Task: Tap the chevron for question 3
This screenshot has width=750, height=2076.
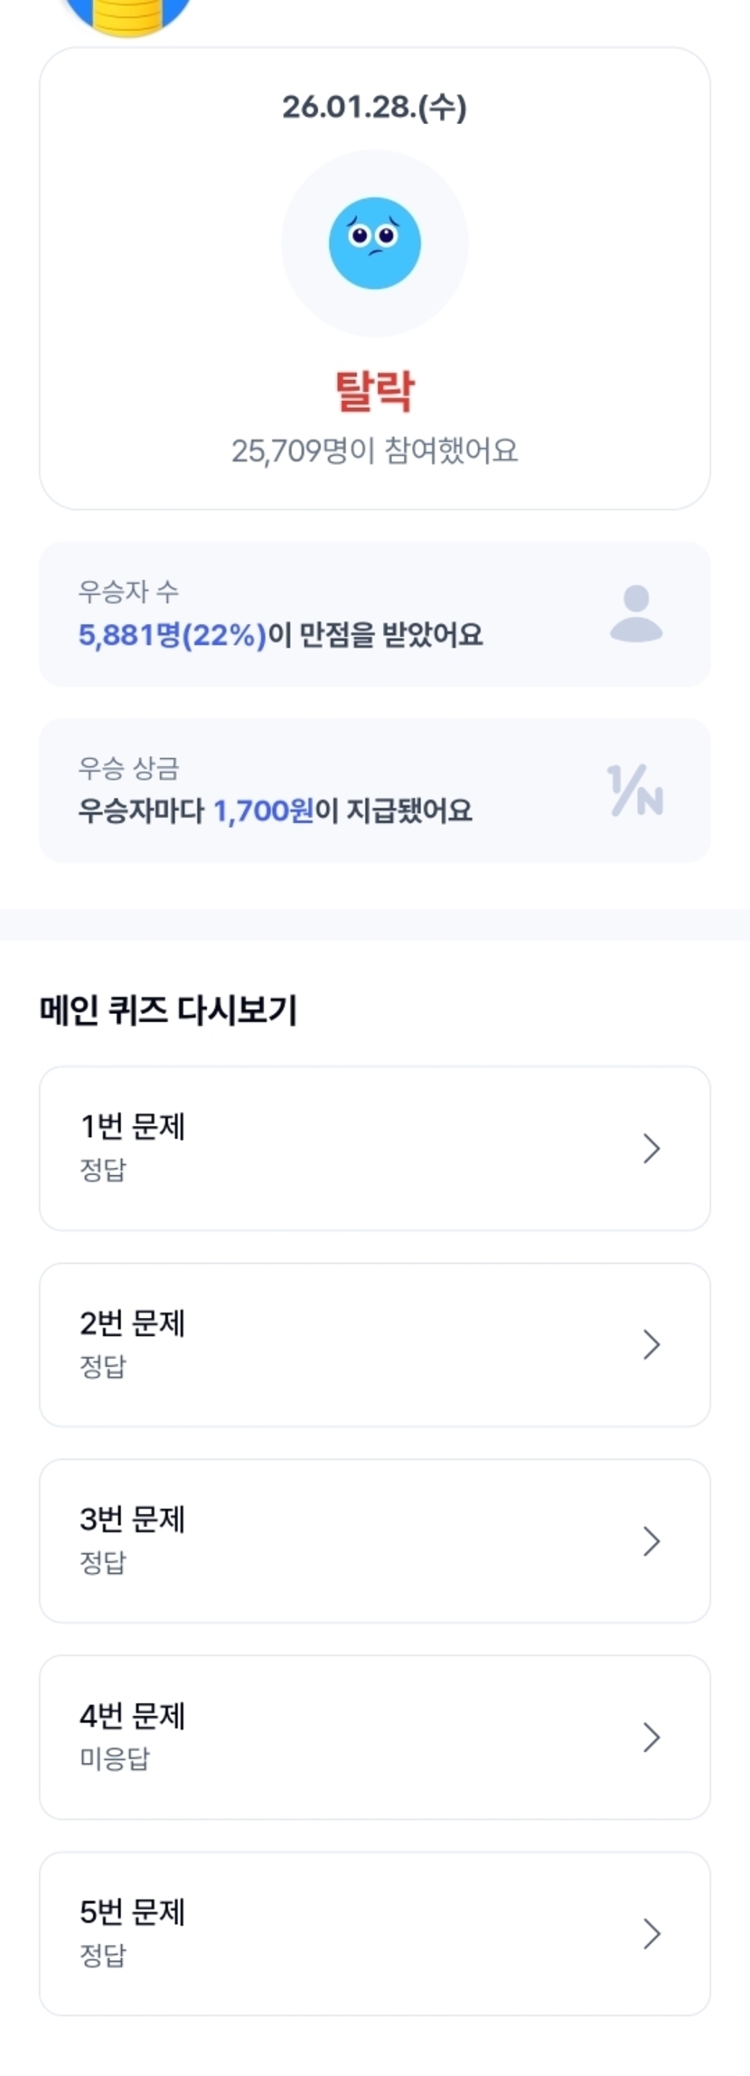Action: [652, 1540]
